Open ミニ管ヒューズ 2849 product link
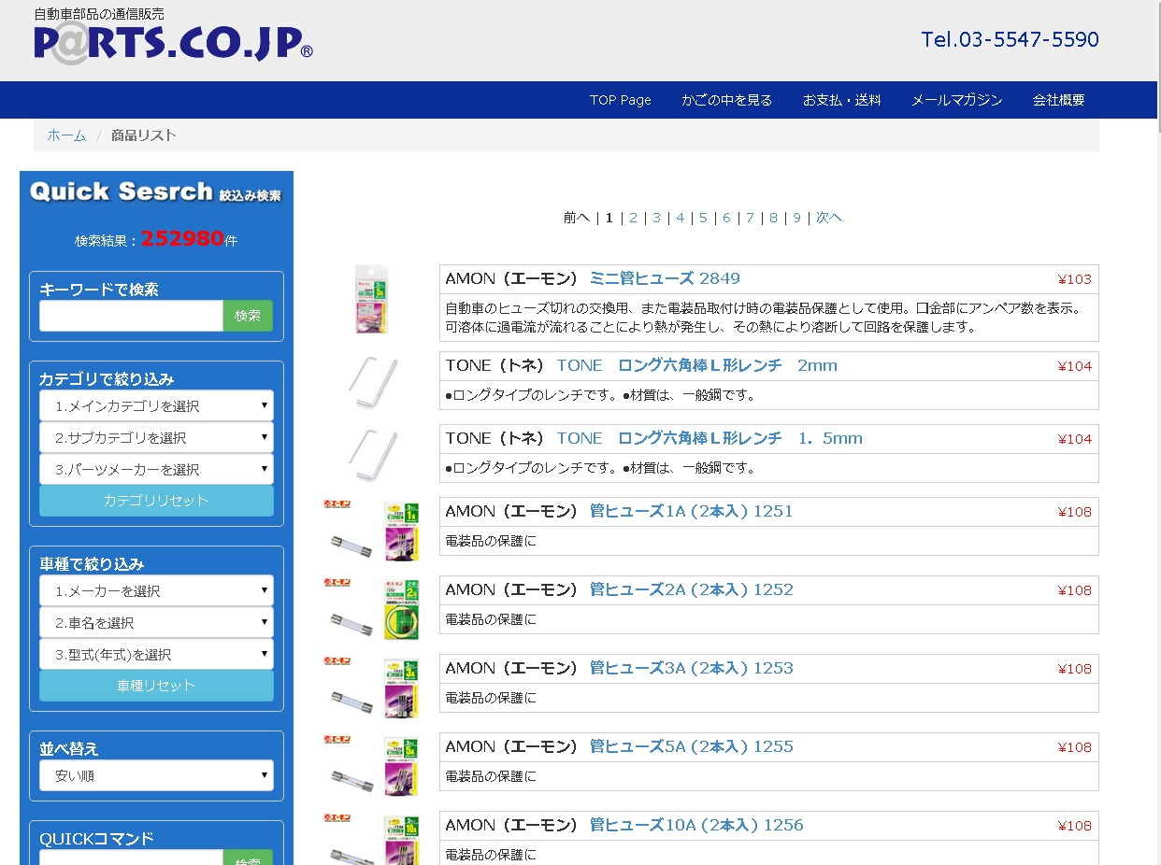 pyautogui.click(x=665, y=278)
